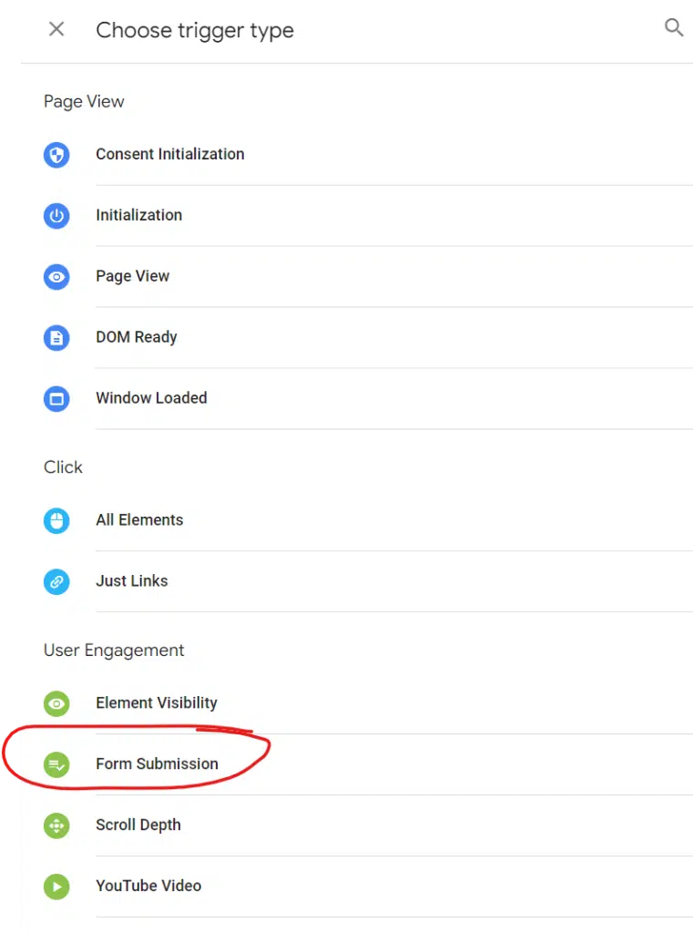Screen dimensions: 693x933
Task: Choose the DOM Ready trigger
Action: click(x=357, y=338)
